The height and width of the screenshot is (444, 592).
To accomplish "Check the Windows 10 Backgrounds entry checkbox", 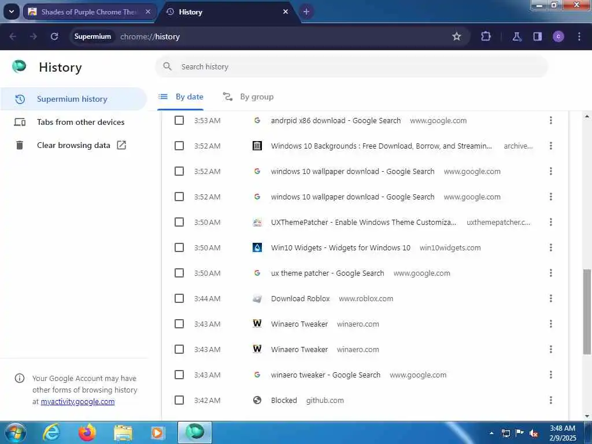I will 179,146.
